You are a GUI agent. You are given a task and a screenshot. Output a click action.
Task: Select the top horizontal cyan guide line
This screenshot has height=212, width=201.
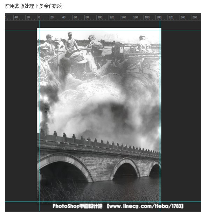tap(103, 30)
